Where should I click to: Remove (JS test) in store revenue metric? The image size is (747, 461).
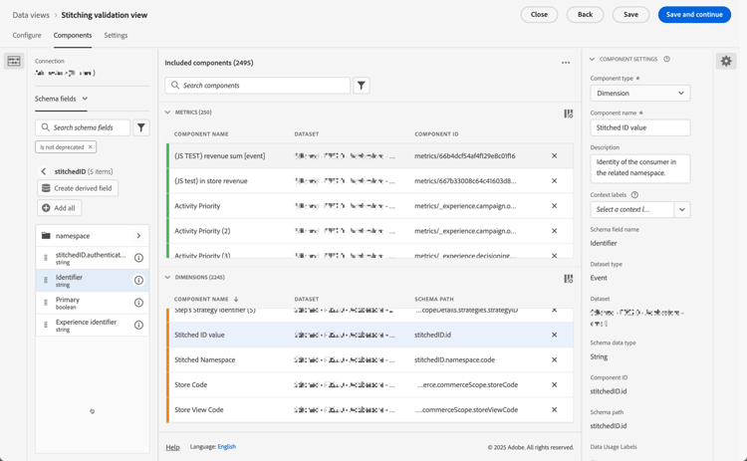[x=554, y=181]
